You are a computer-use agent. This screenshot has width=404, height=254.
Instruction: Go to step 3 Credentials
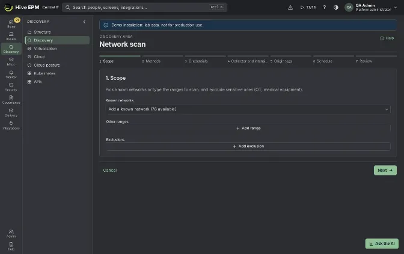pos(206,59)
